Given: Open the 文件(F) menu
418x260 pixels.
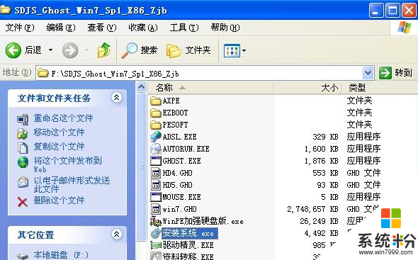Looking at the screenshot, I should pos(20,28).
